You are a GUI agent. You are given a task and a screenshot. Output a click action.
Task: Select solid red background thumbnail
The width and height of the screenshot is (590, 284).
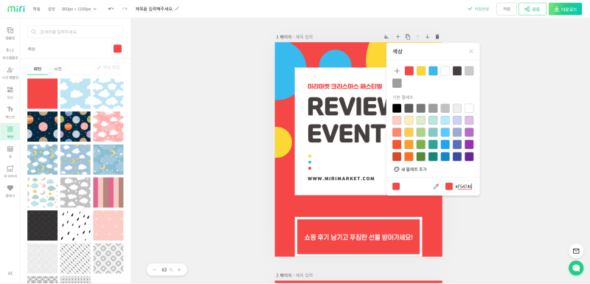[43, 94]
